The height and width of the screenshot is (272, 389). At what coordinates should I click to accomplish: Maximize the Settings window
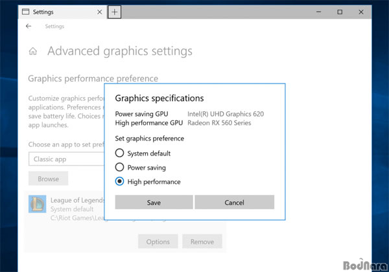tap(340, 12)
